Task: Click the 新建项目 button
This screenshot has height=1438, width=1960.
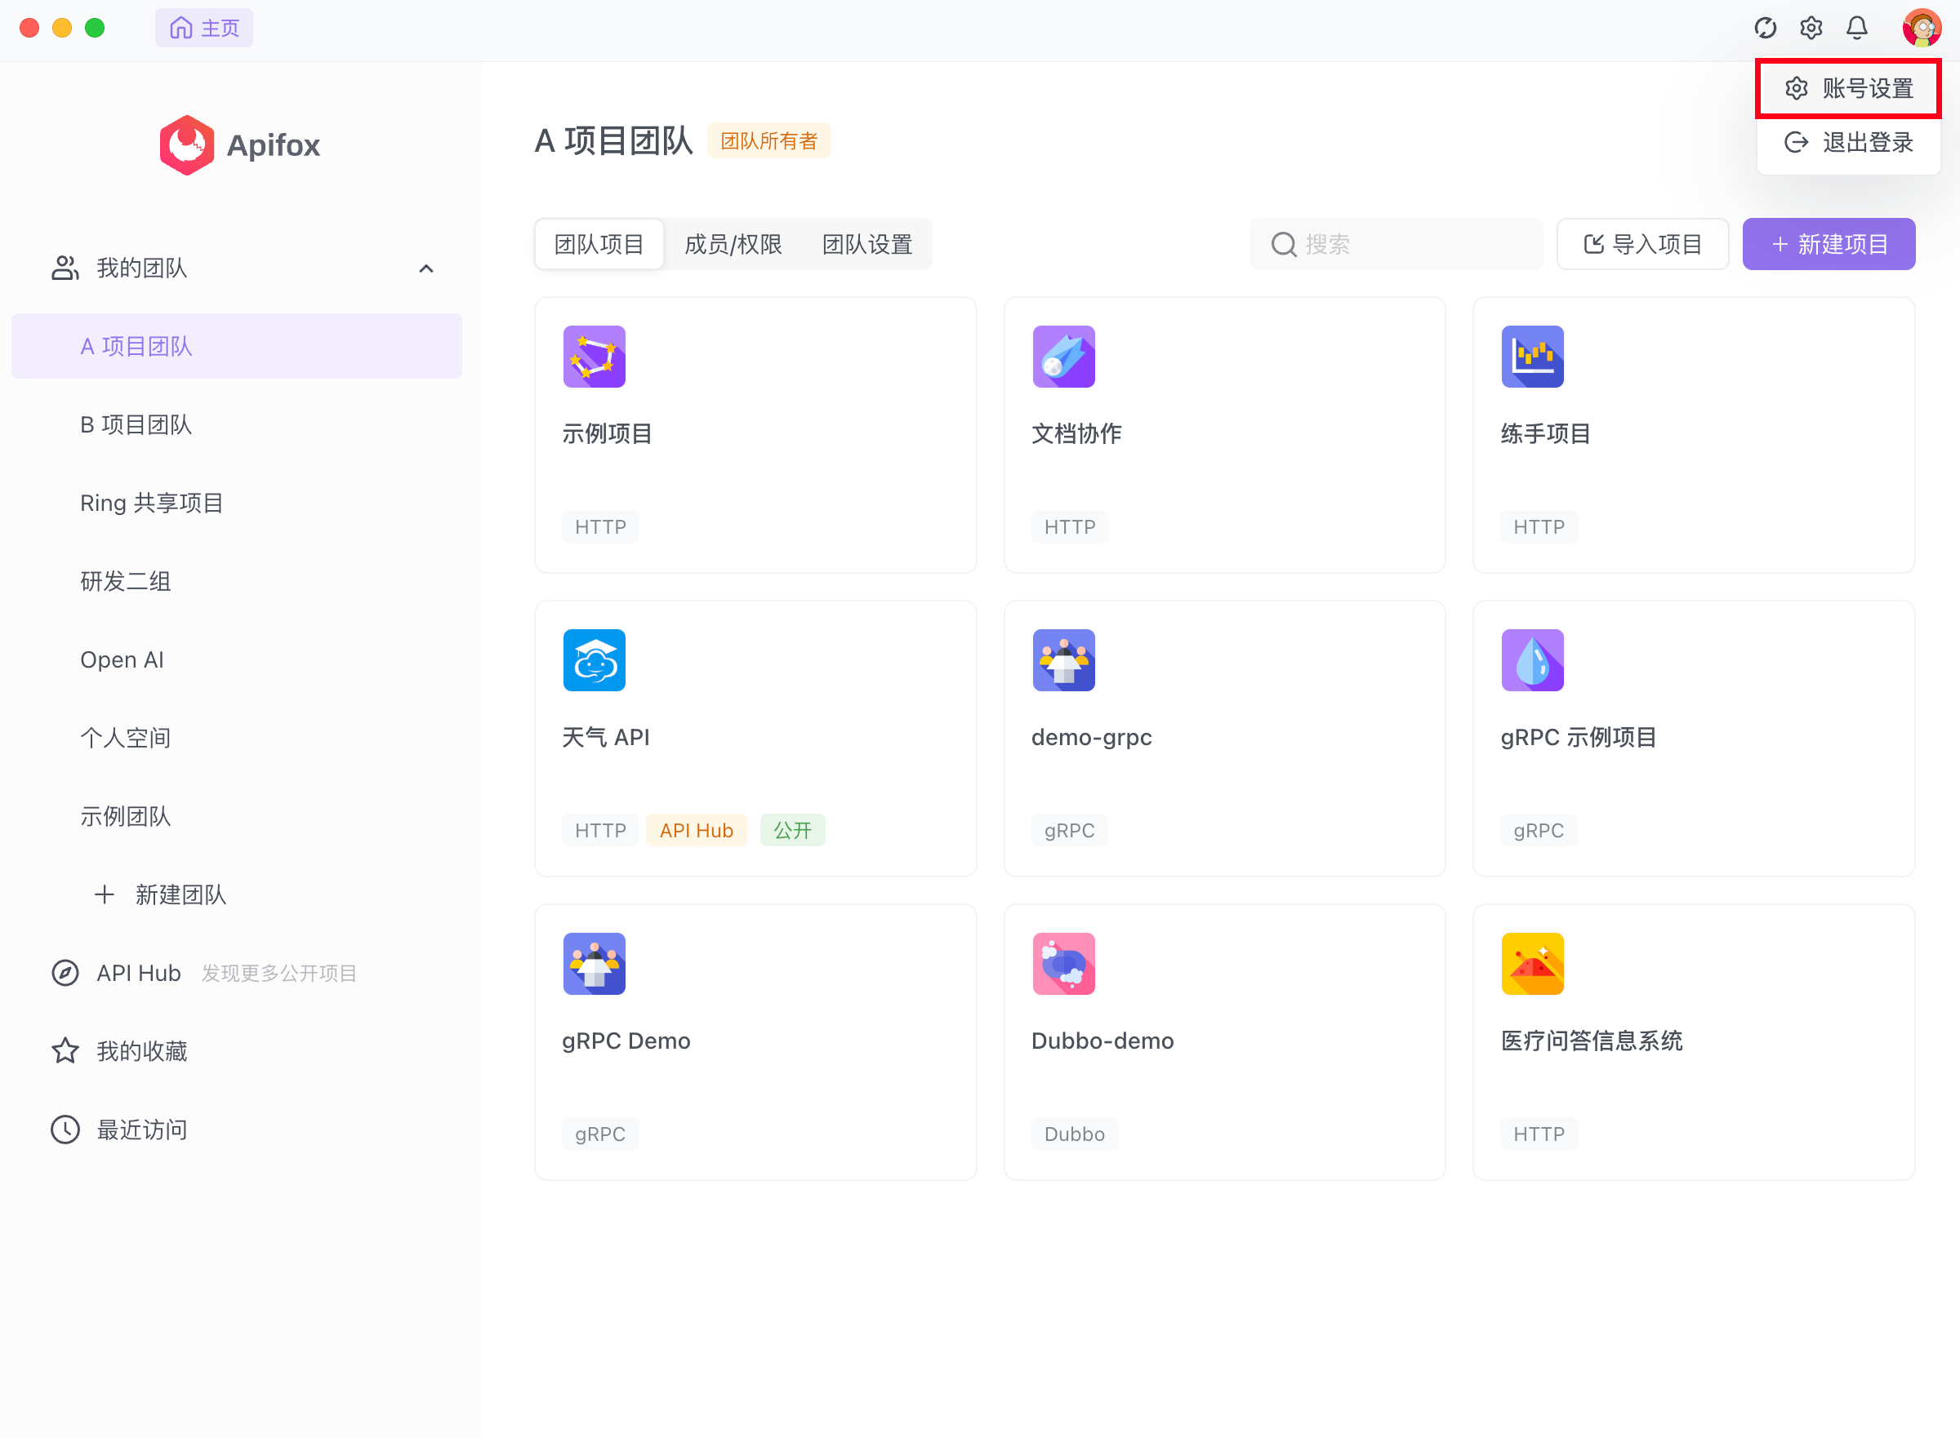Action: click(1828, 245)
